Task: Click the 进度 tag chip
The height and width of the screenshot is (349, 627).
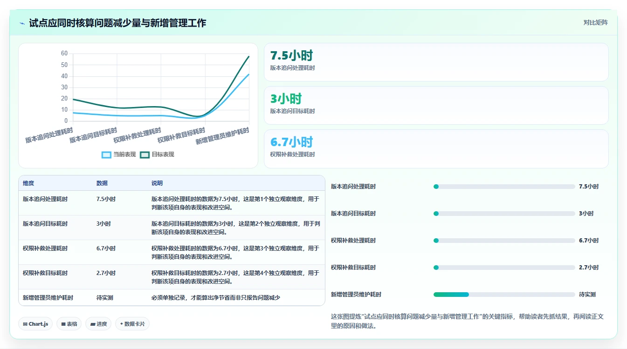Action: click(x=98, y=324)
